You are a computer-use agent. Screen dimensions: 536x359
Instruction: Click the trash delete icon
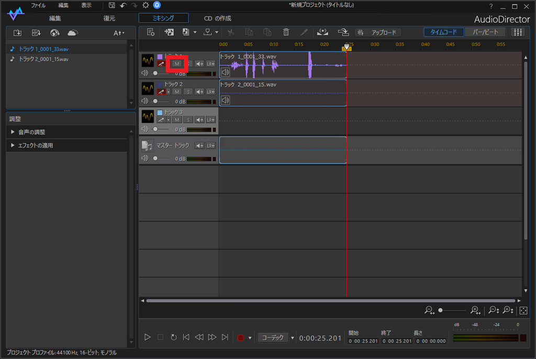point(286,32)
